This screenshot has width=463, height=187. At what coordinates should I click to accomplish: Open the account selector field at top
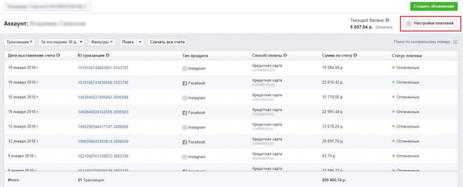47,6
